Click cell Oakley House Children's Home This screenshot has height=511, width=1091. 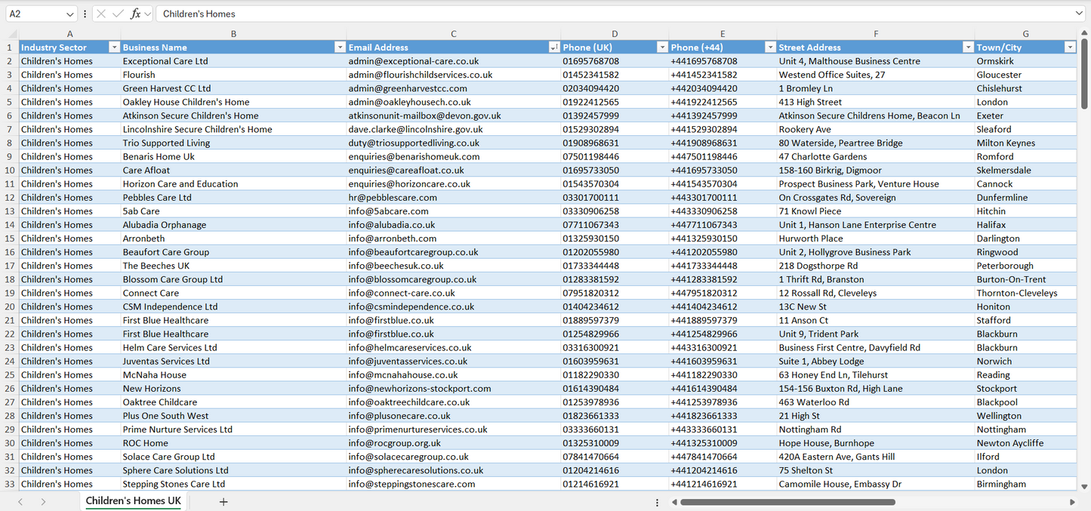(233, 101)
